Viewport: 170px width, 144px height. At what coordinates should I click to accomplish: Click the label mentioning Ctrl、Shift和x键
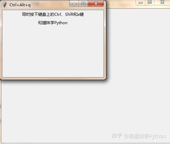[53, 14]
